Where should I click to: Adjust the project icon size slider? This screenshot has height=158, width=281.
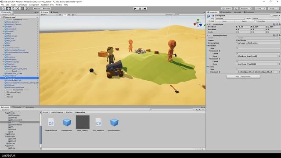click(x=199, y=149)
